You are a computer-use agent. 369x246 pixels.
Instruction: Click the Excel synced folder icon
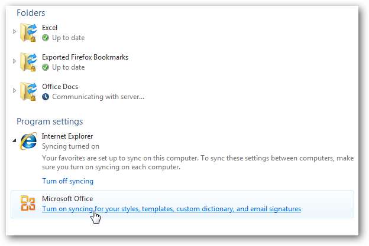(x=27, y=32)
